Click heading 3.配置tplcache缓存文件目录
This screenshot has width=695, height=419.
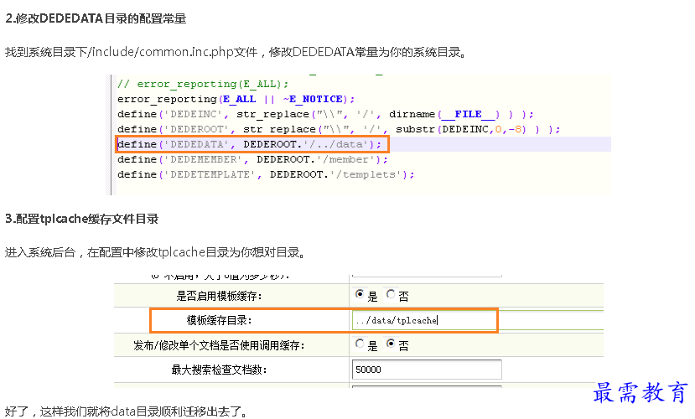pos(82,220)
